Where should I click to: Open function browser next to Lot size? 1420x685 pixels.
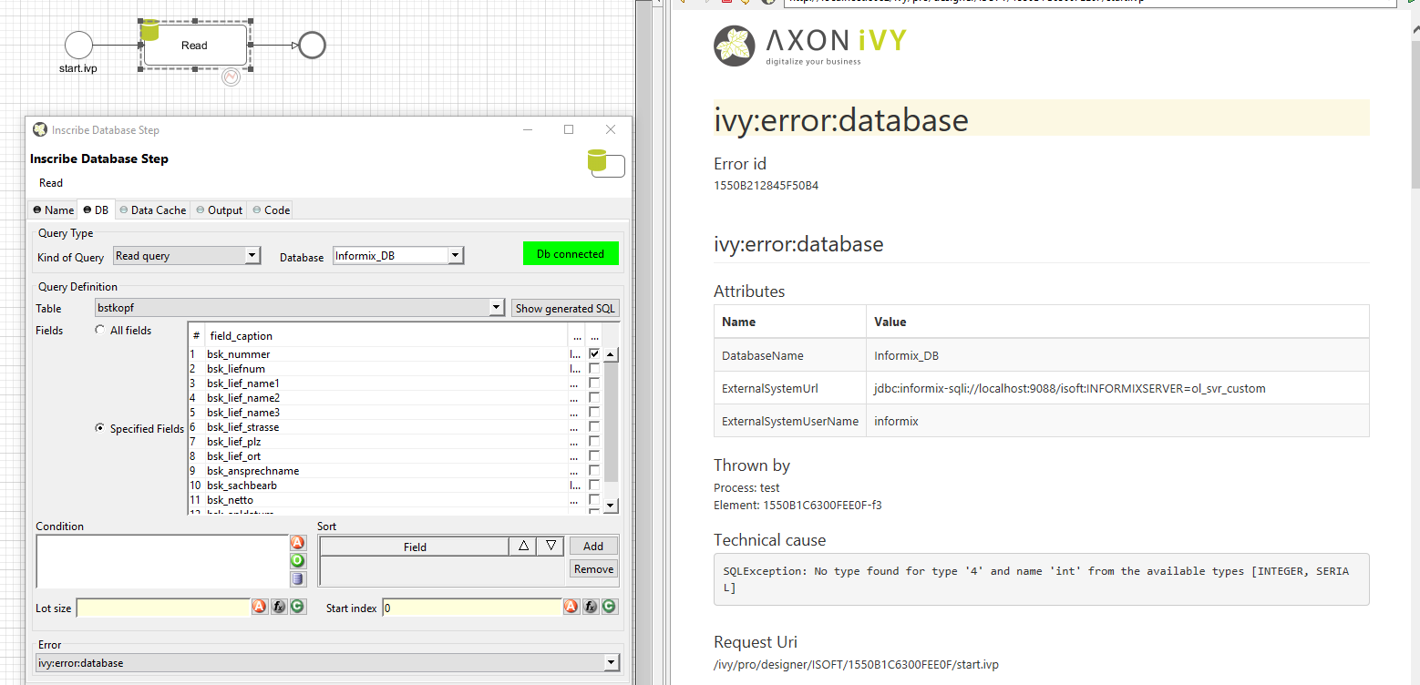(279, 607)
